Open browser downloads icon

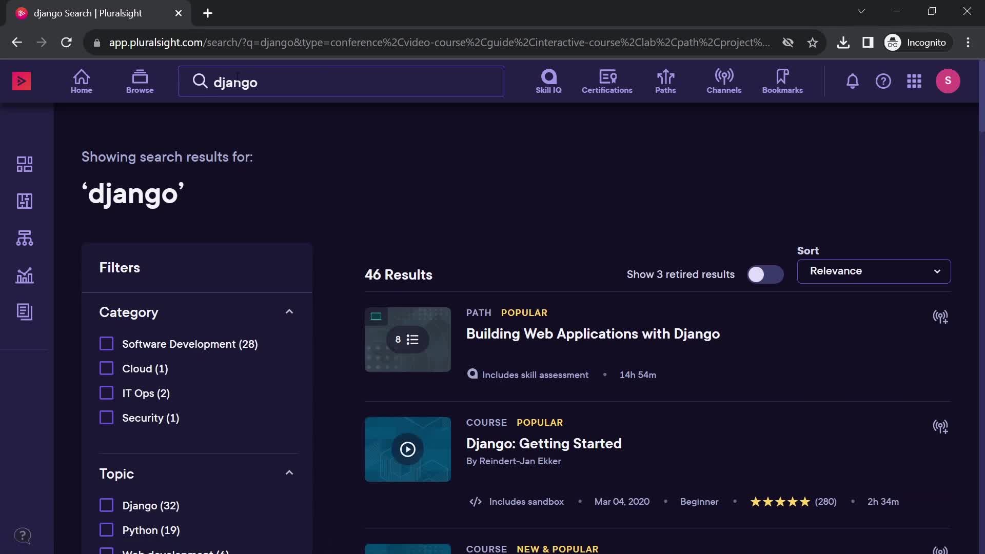coord(843,43)
